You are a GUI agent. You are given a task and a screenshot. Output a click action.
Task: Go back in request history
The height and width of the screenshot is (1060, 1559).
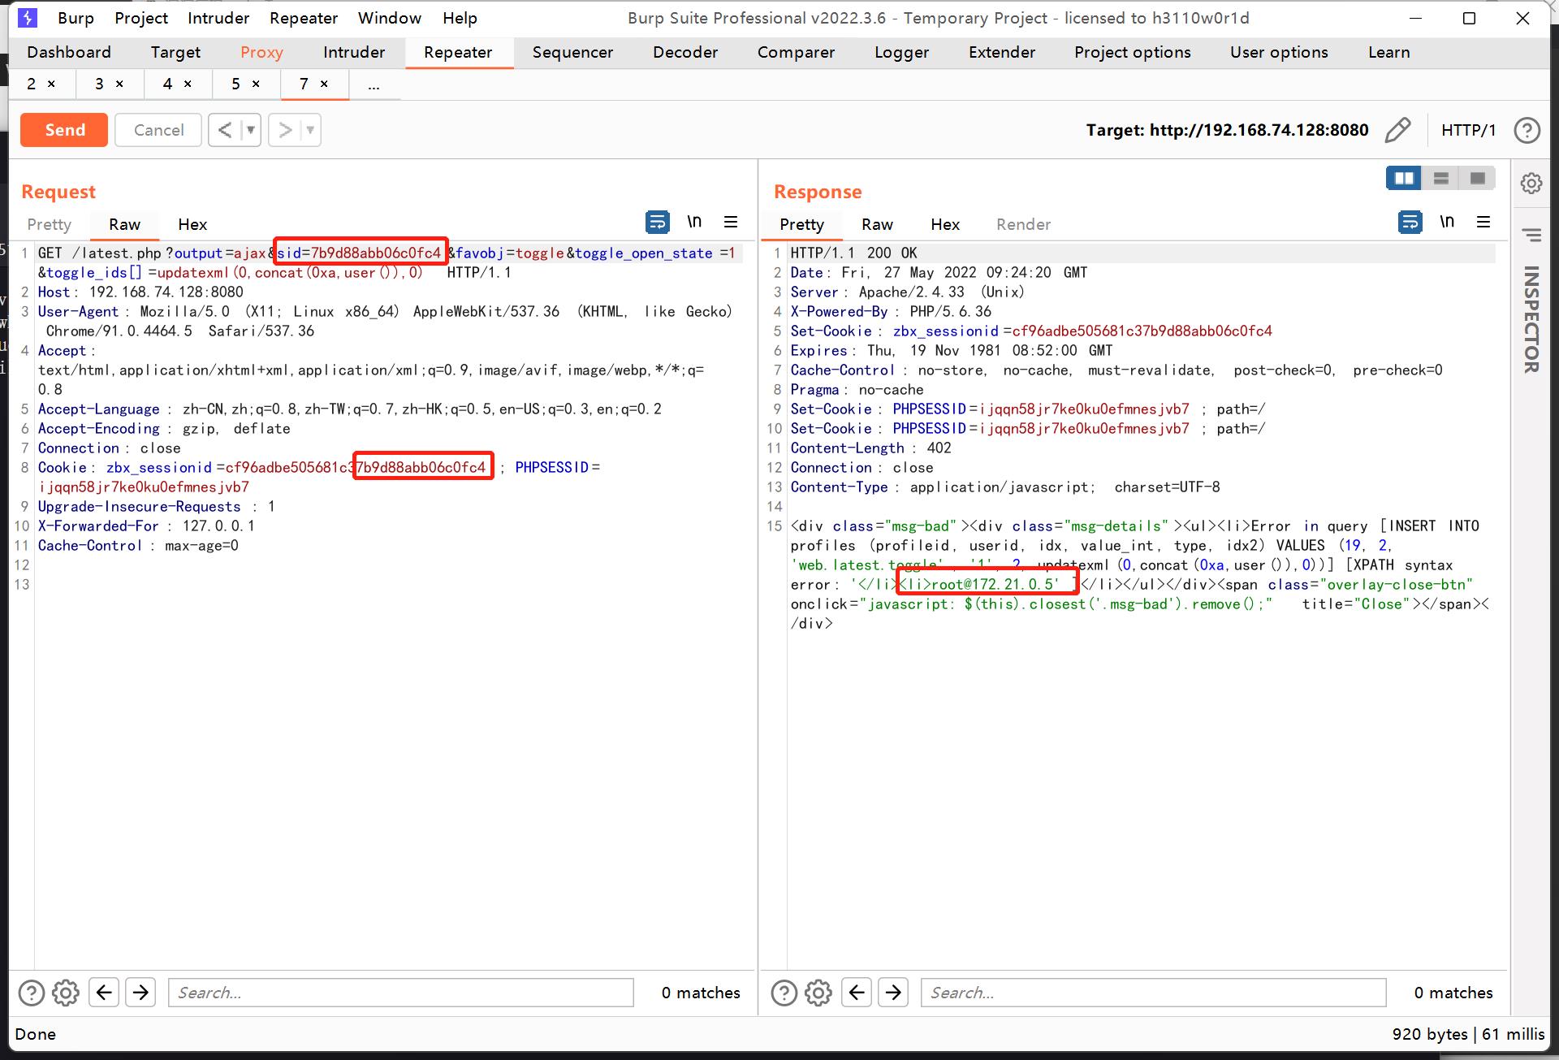click(225, 130)
